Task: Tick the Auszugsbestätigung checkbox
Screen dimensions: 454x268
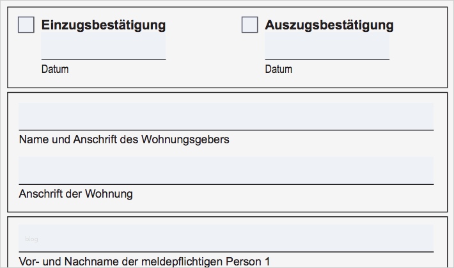Action: 249,25
